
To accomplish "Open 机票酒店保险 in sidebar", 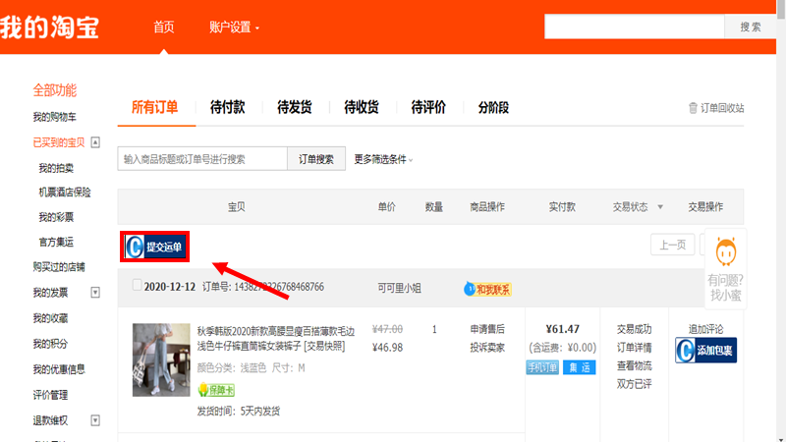I will click(x=65, y=193).
